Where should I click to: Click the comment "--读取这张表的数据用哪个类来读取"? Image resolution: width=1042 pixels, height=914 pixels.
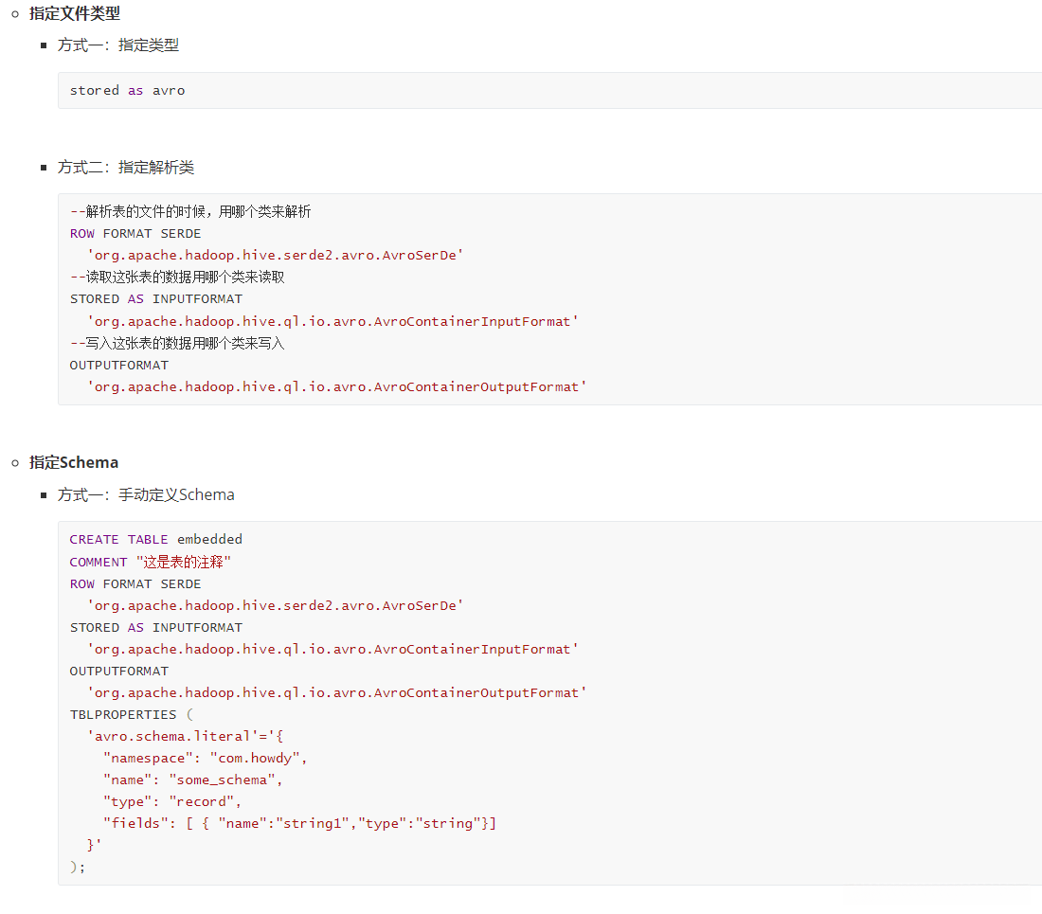(x=177, y=278)
